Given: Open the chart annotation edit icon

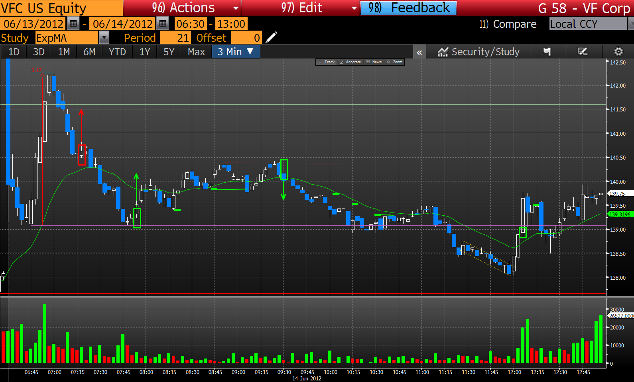Looking at the screenshot, I should (x=583, y=52).
